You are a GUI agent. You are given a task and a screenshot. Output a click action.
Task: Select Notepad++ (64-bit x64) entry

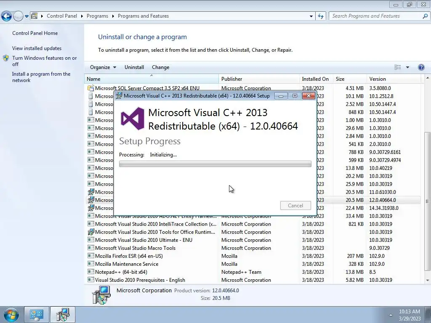click(x=253, y=272)
